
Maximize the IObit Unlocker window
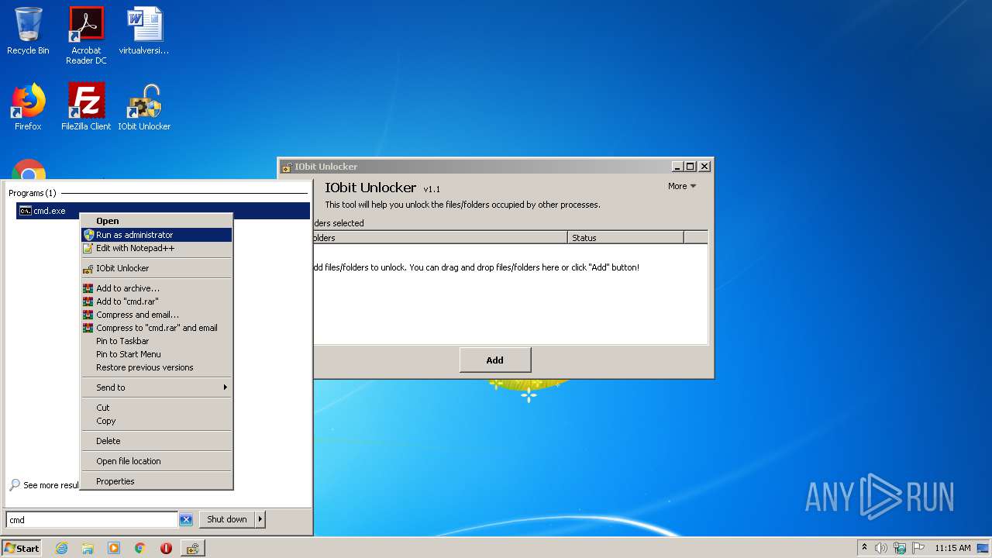(691, 167)
